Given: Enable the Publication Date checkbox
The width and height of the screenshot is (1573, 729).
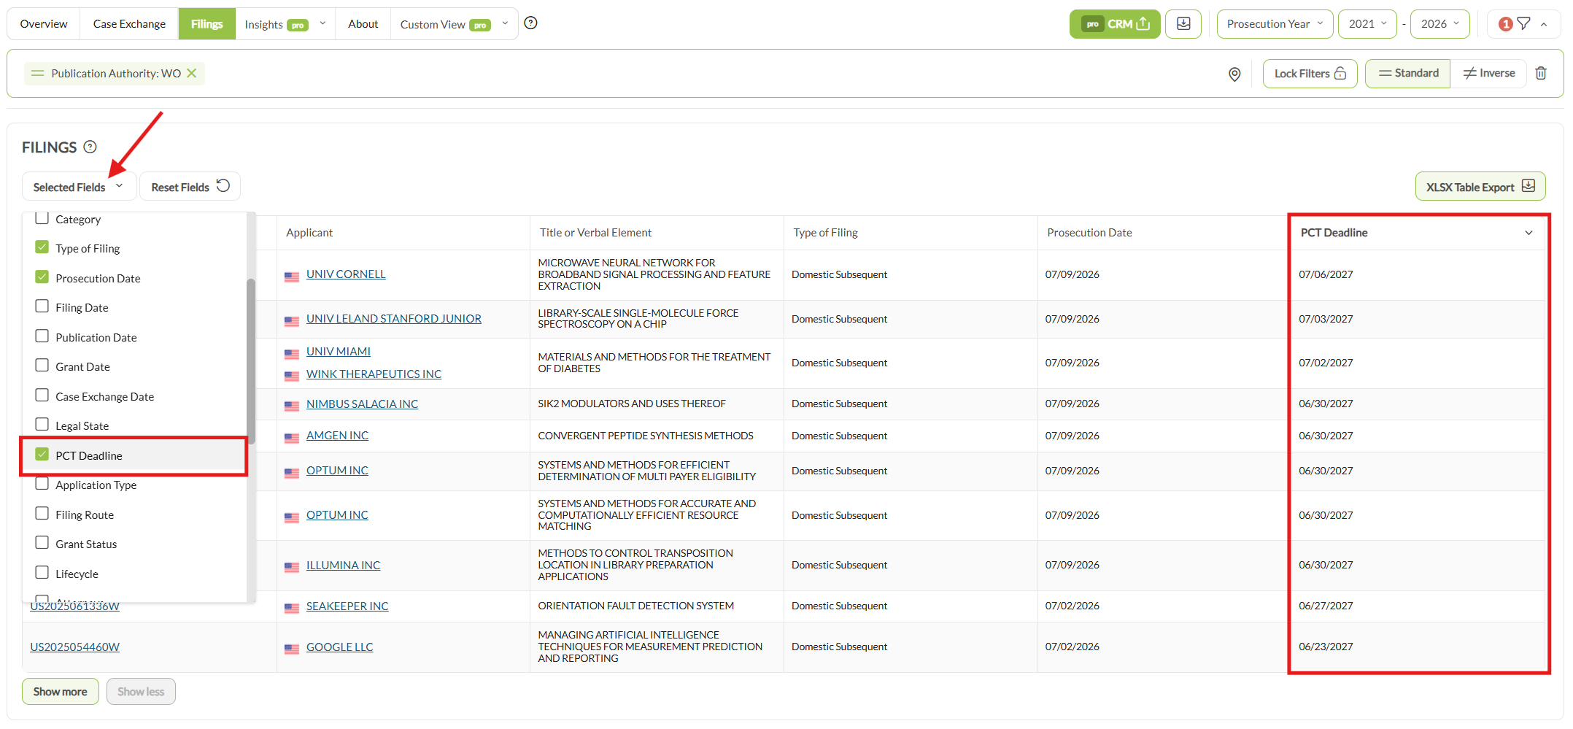Looking at the screenshot, I should (x=42, y=336).
